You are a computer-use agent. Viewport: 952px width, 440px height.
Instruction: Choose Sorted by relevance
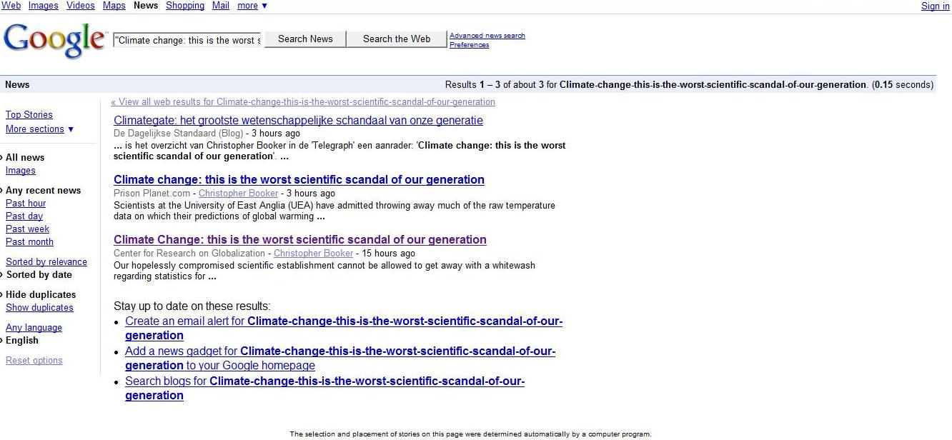tap(46, 262)
